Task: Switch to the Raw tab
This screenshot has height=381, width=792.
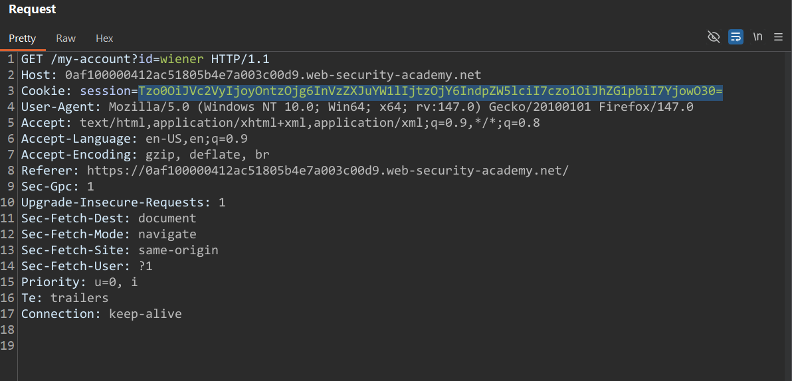Action: click(66, 38)
